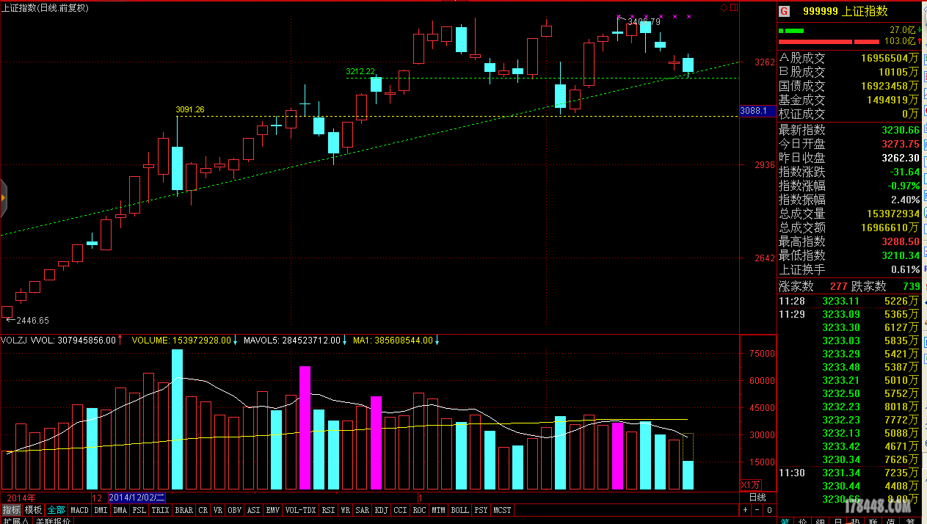
Task: Reset chart zoom with the 0 button
Action: click(x=768, y=509)
